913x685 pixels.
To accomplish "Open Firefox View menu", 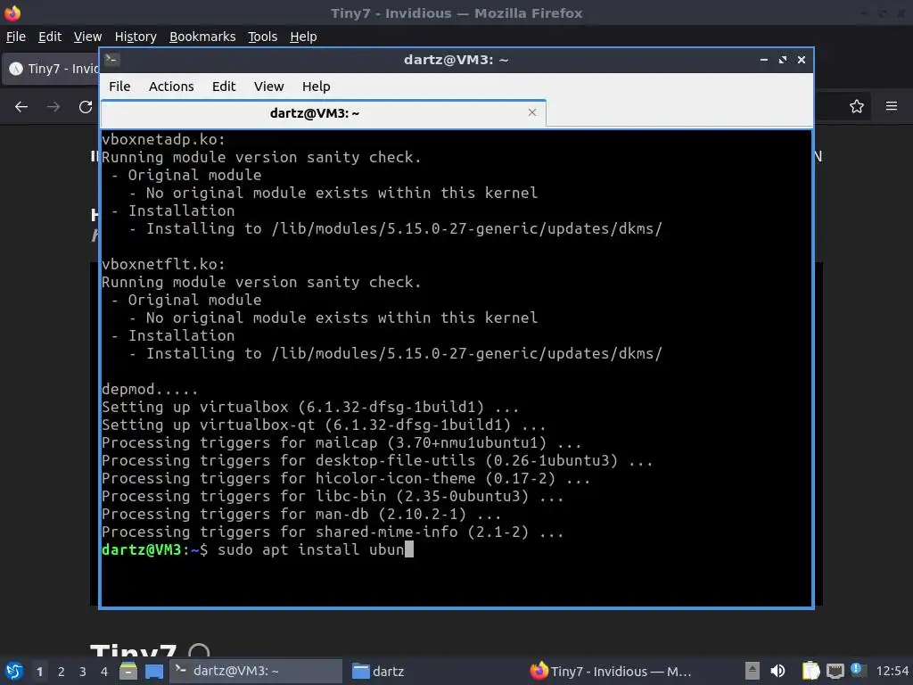I will (87, 37).
